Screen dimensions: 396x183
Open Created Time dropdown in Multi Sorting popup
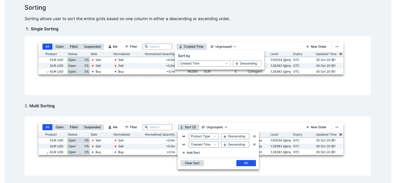204,144
